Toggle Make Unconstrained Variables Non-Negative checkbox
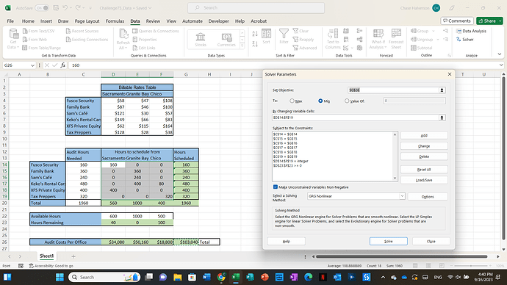Viewport: 507px width, 285px height. [276, 187]
